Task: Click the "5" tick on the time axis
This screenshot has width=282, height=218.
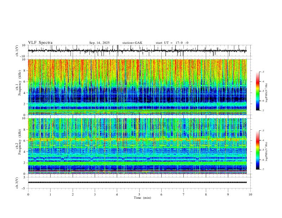Action: pos(139,194)
